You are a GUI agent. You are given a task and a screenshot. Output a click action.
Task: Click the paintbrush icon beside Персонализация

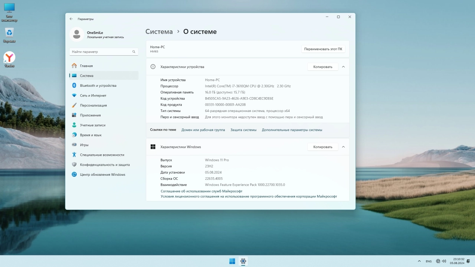point(74,105)
